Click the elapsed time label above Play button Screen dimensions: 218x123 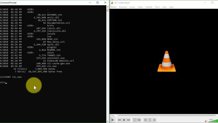[113, 116]
